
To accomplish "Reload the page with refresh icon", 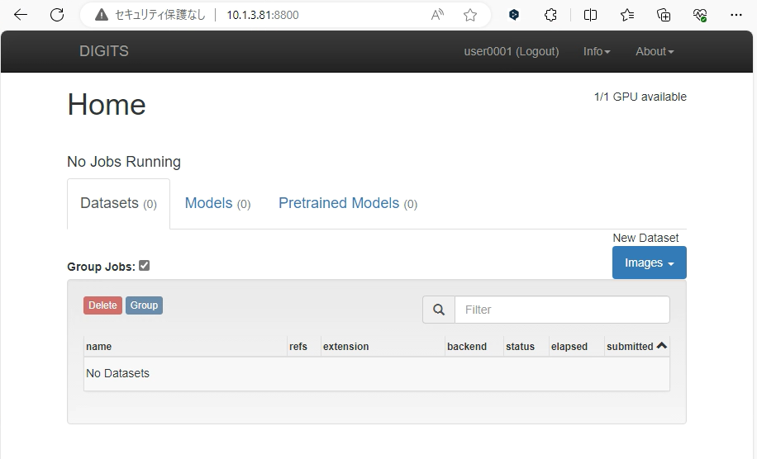I will [57, 15].
